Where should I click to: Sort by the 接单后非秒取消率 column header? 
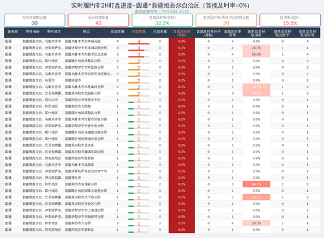tap(257, 33)
